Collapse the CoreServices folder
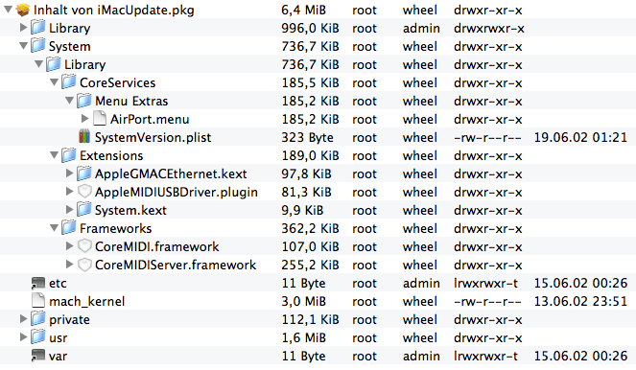The width and height of the screenshot is (636, 370). click(x=54, y=82)
